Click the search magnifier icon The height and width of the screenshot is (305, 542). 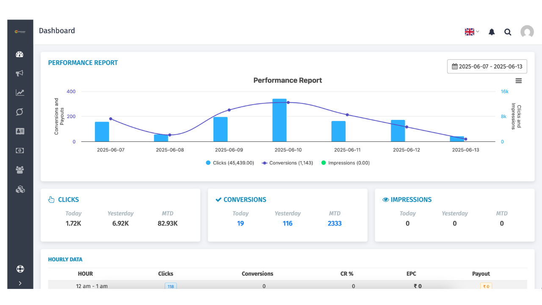point(508,32)
